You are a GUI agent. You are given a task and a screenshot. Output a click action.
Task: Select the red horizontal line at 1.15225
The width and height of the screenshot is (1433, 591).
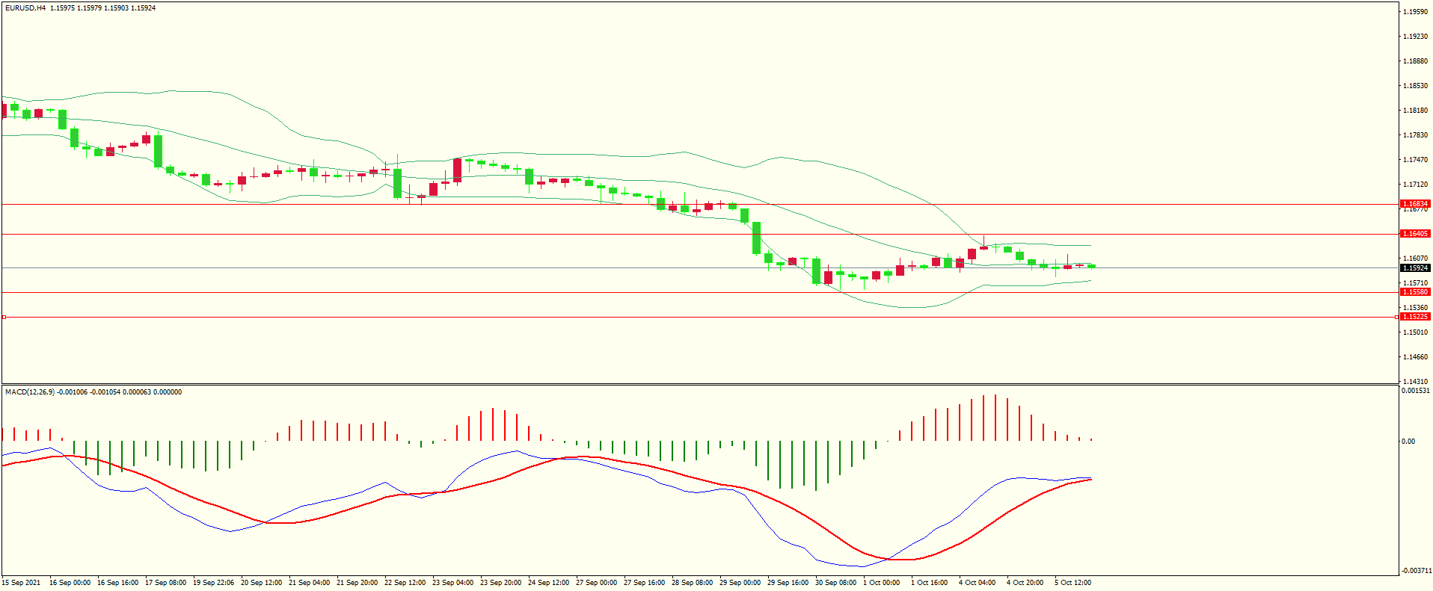700,318
